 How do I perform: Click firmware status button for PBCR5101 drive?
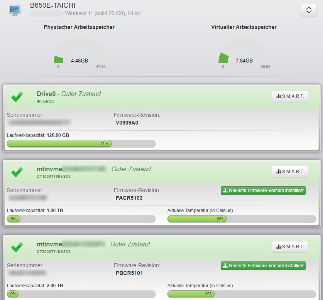(x=263, y=266)
